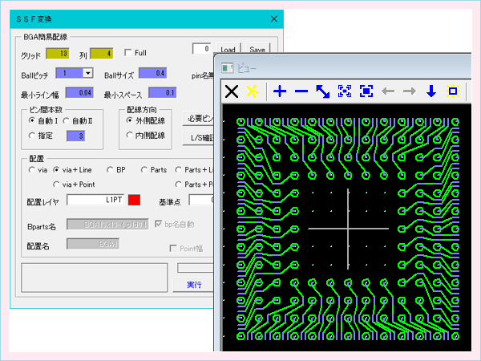Click the fit-to-view dashed frame icon

(344, 91)
